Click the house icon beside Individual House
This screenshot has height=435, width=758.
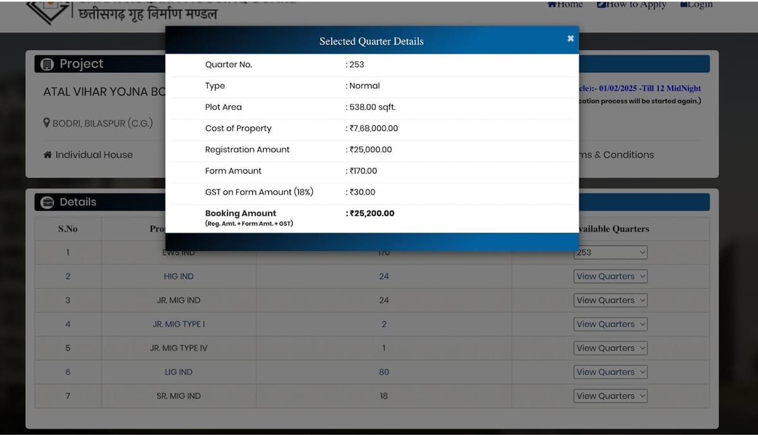(x=47, y=154)
